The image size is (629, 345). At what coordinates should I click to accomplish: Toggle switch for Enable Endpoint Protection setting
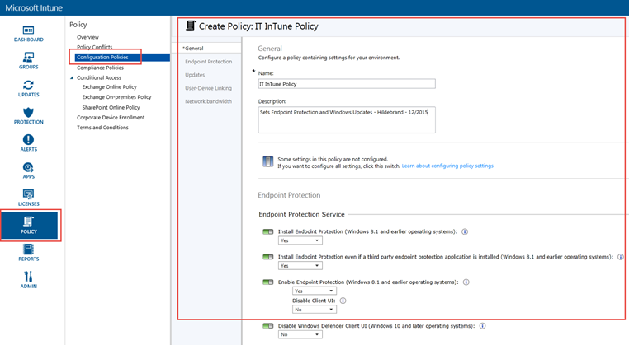[267, 282]
